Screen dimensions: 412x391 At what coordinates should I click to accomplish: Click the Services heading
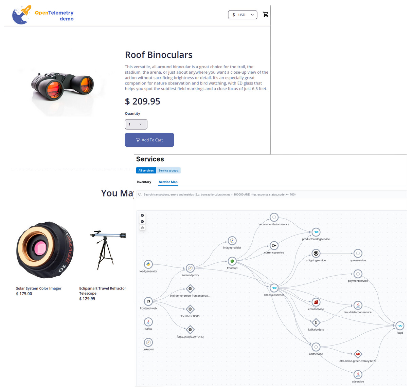point(150,159)
